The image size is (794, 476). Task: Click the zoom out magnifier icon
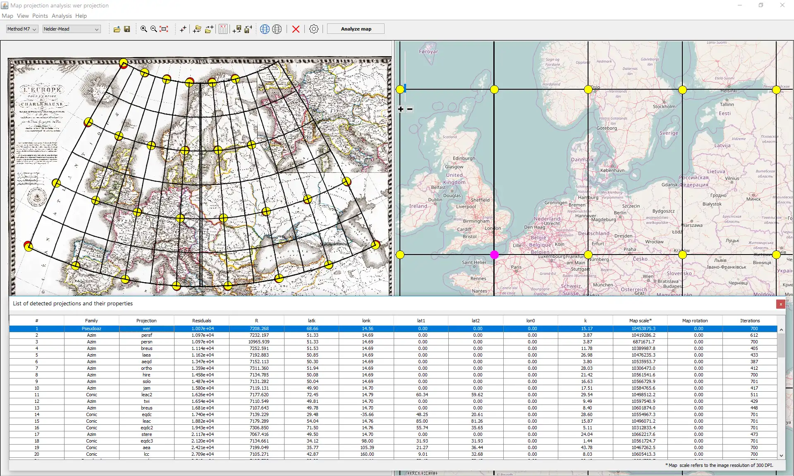(153, 29)
